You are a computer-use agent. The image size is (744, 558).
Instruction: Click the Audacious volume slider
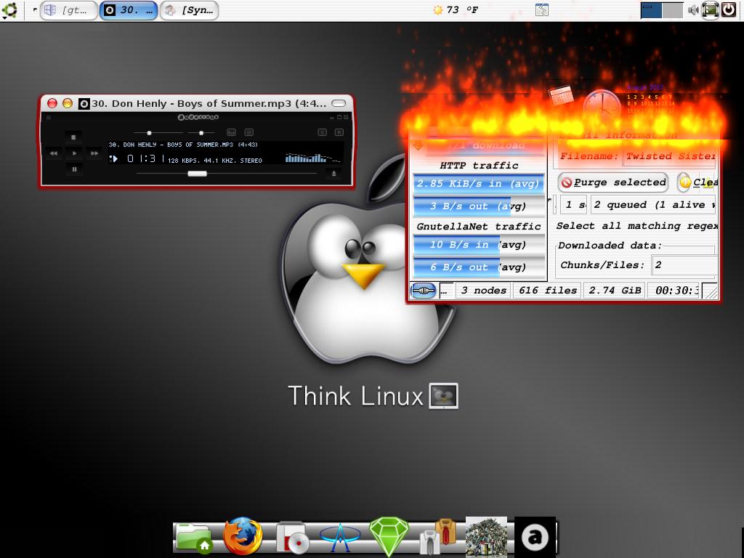pyautogui.click(x=158, y=133)
